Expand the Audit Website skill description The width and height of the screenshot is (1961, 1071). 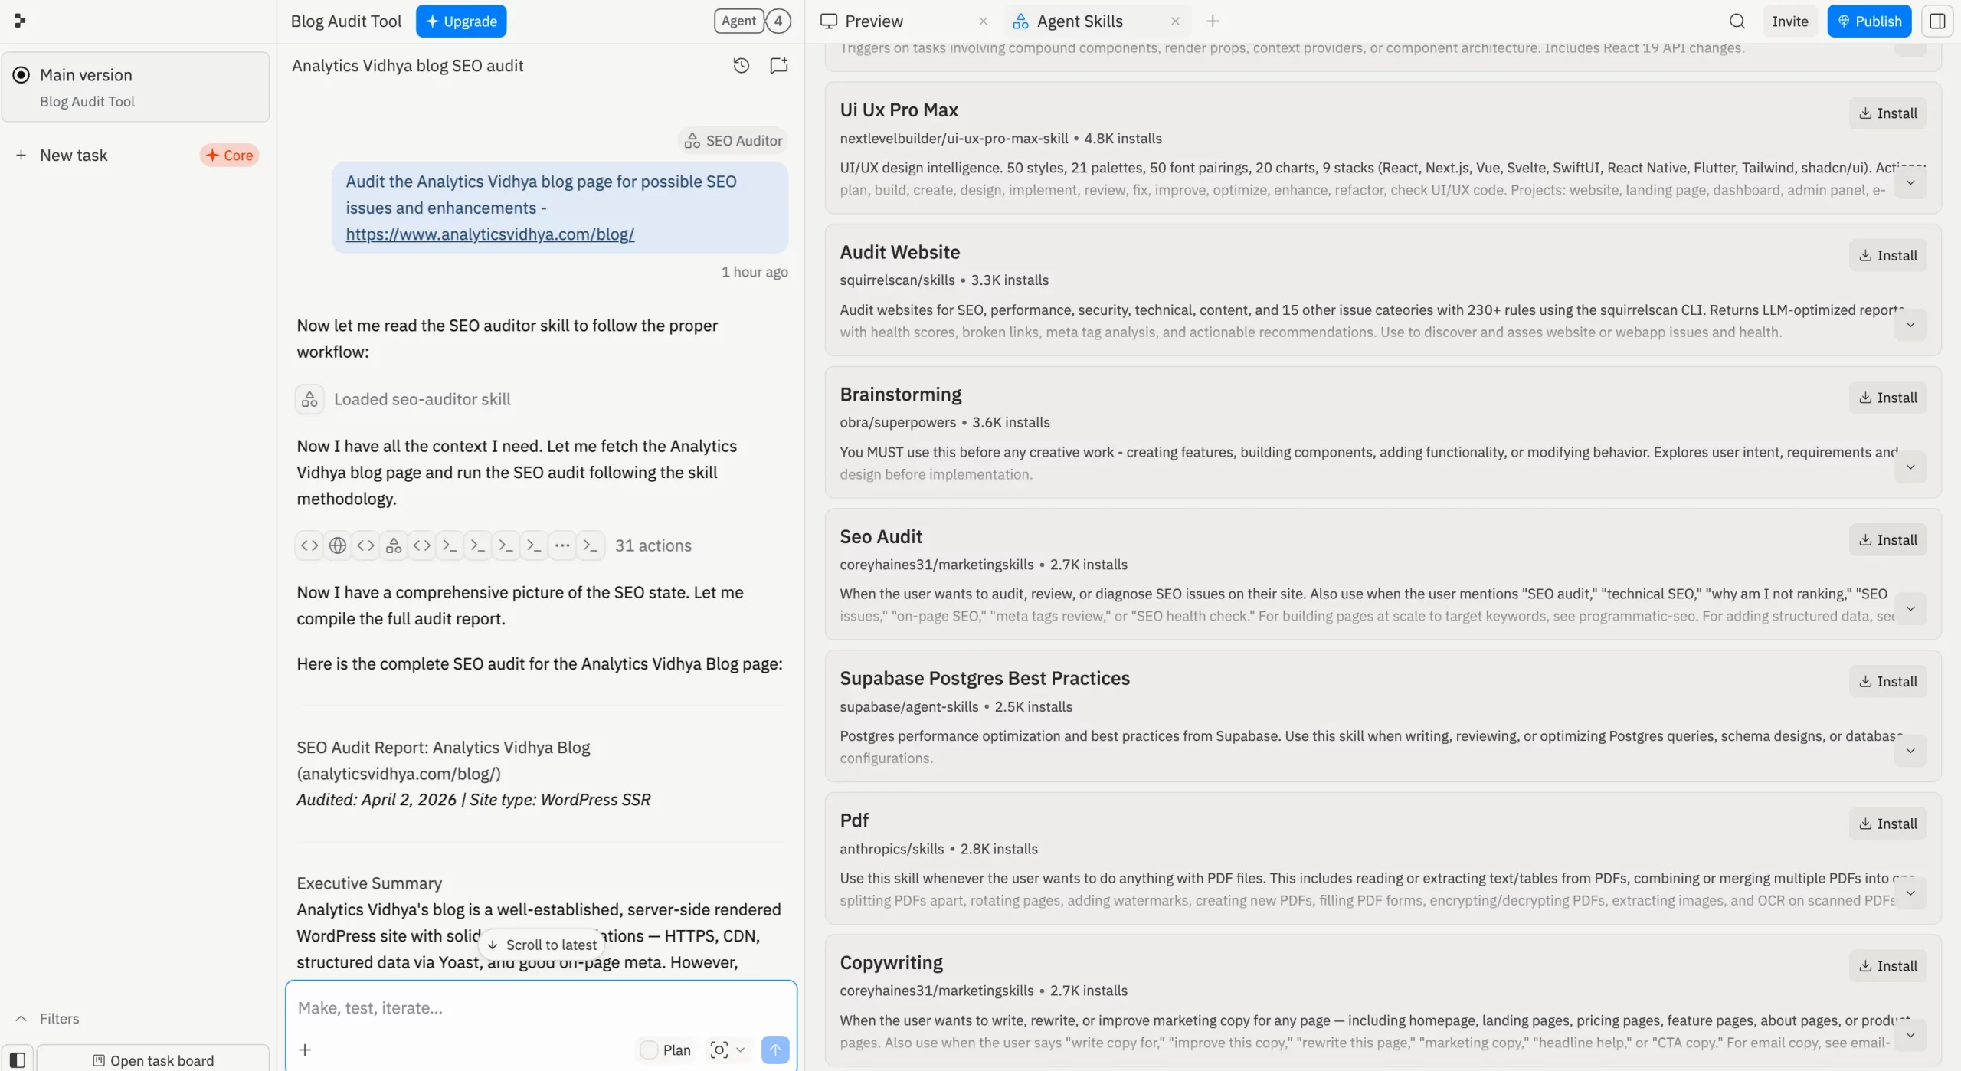click(x=1910, y=325)
